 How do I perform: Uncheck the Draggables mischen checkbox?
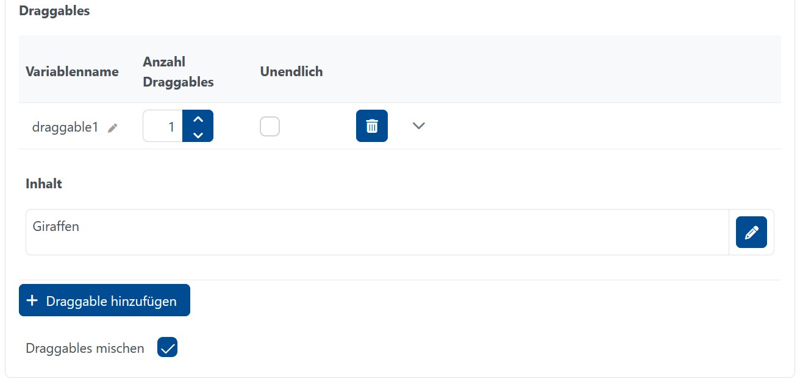167,348
